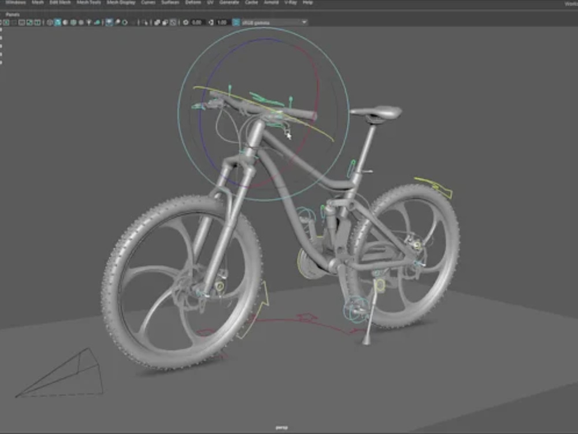The height and width of the screenshot is (434, 578).
Task: Click the persp camera label
Action: [282, 428]
